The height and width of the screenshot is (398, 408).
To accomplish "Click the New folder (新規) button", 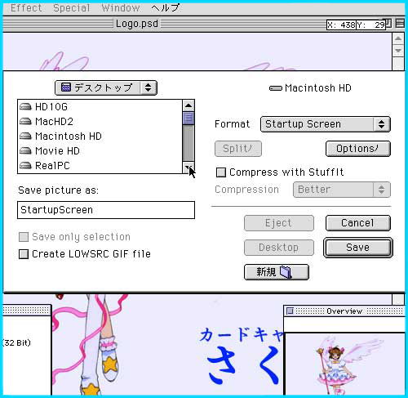I will pos(277,272).
